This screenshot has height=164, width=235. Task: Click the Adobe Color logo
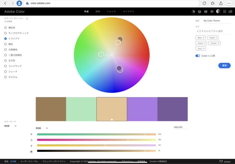(15, 11)
